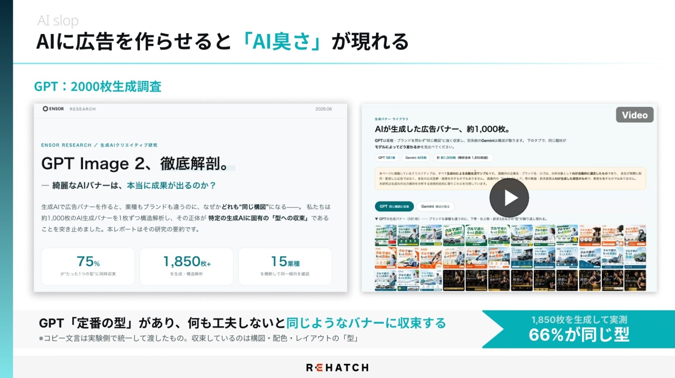Open the 75% convergence stat card
The width and height of the screenshot is (675, 378).
(x=88, y=266)
